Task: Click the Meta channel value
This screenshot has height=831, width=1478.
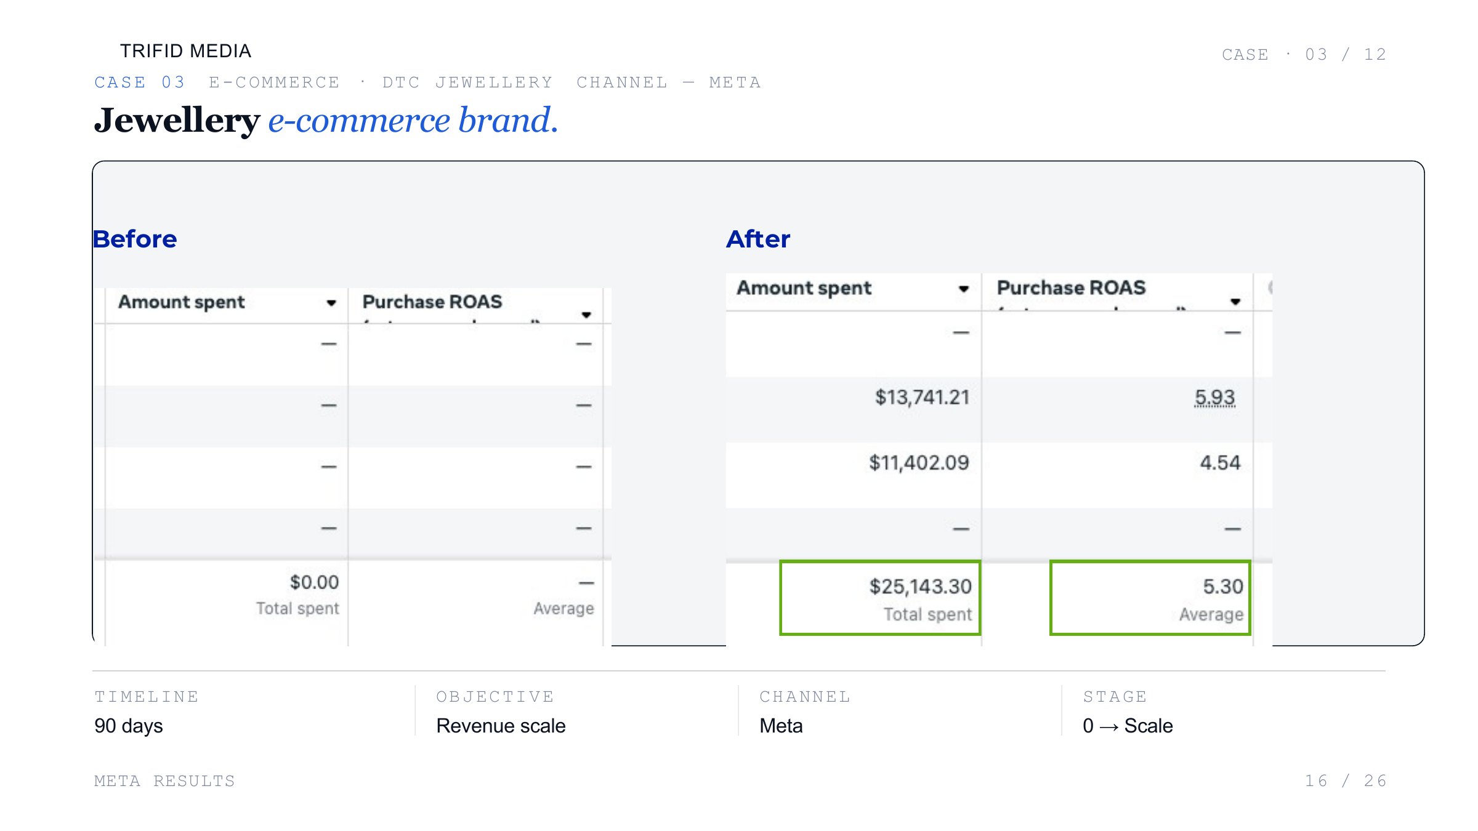Action: click(781, 726)
